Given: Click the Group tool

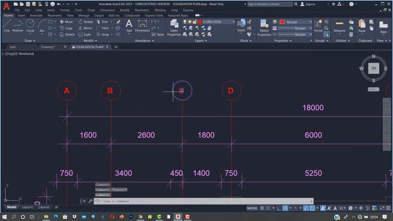Looking at the screenshot, I should point(318,26).
